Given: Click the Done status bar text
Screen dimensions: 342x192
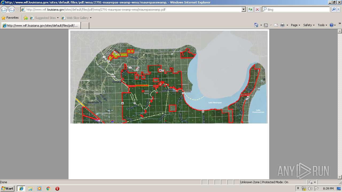Looking at the screenshot, I should click(x=4, y=182).
